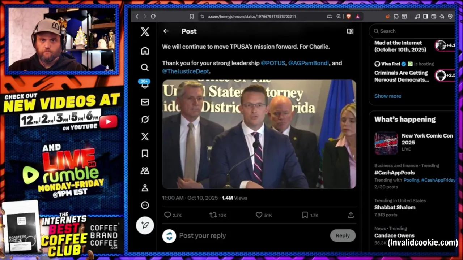The height and width of the screenshot is (260, 463).
Task: Open Communities people icon
Action: point(145,171)
